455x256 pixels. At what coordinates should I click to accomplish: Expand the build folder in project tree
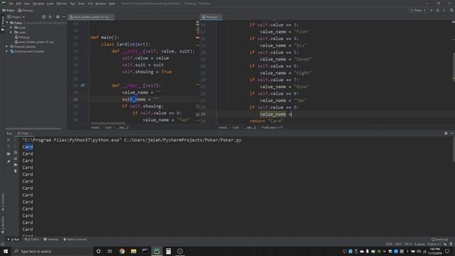click(x=11, y=28)
